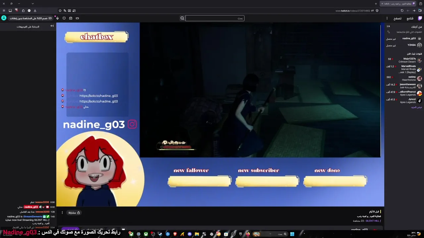
Task: Open the extension icon with red badge
Action: click(x=16, y=11)
